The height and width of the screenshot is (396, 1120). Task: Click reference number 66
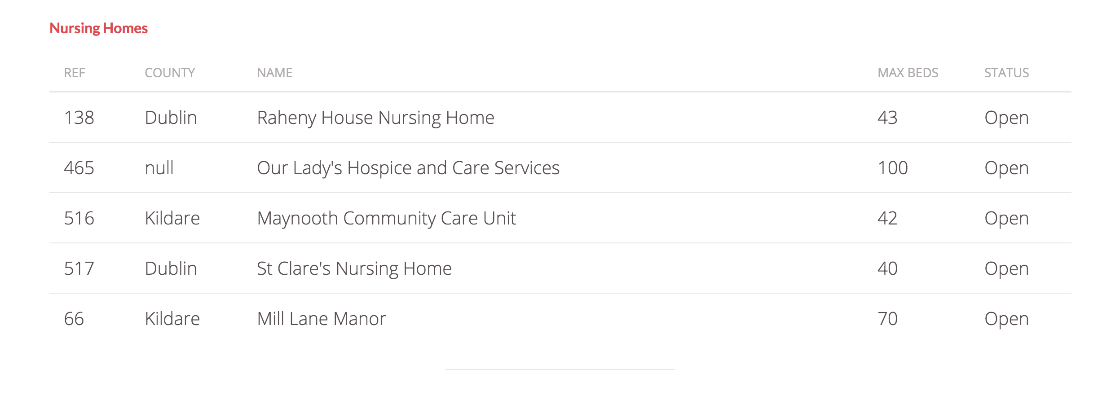pyautogui.click(x=74, y=319)
